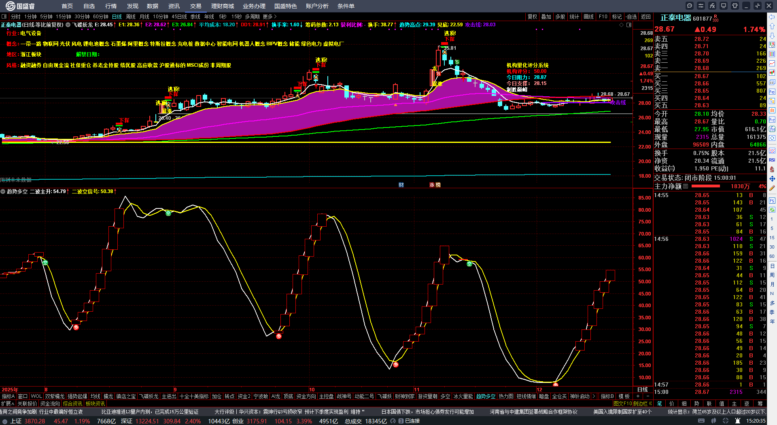
Task: Click the alarm siren icon in status bar
Action: 737,421
